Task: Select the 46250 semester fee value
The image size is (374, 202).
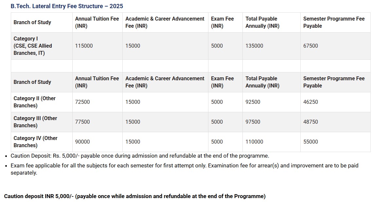Action: (x=311, y=102)
